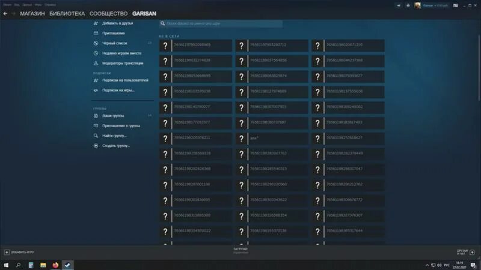Go forward with the right arrow
Image resolution: width=481 pixels, height=270 pixels.
click(13, 14)
